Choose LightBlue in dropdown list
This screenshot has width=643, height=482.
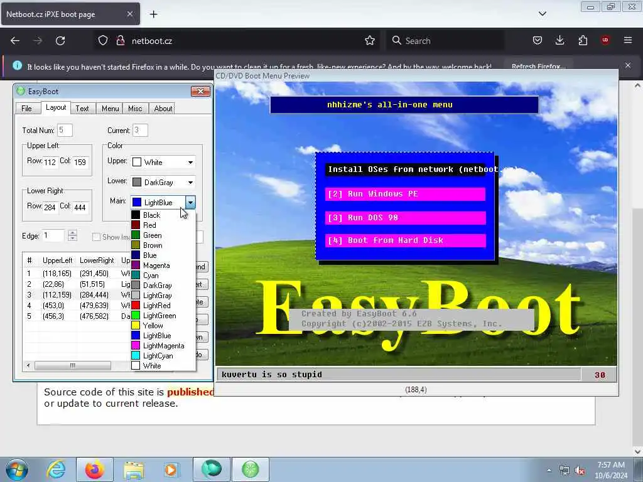pos(163,336)
